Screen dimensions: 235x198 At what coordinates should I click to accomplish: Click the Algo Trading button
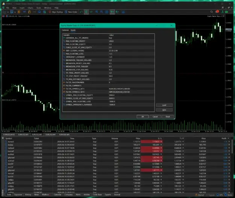click(x=56, y=12)
